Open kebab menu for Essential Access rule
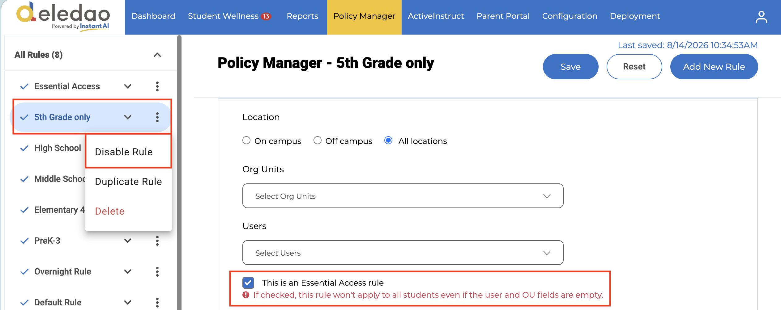This screenshot has width=781, height=310. [157, 86]
